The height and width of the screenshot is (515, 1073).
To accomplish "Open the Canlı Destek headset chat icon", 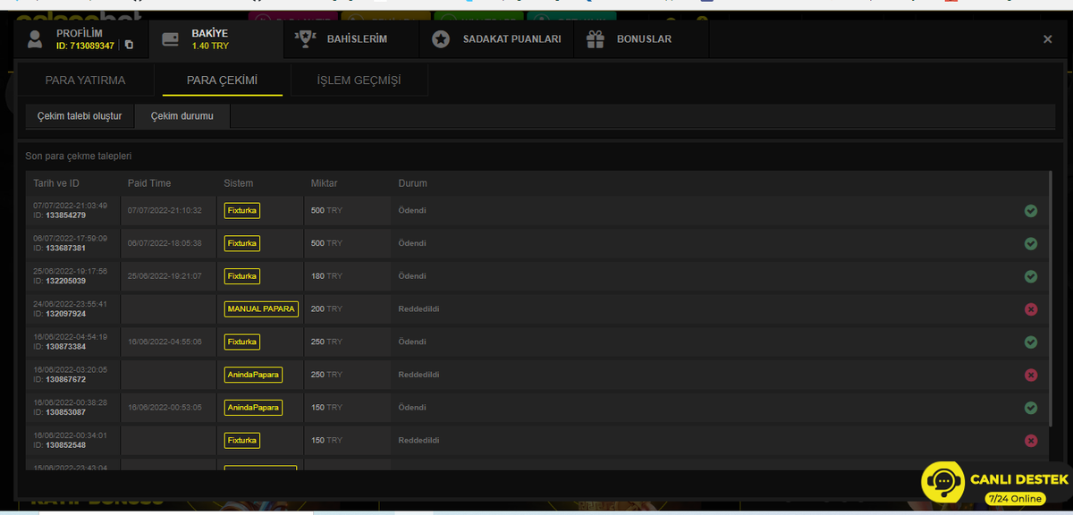I will tap(943, 484).
